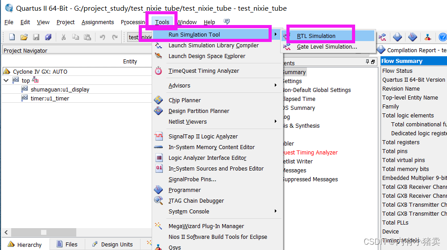Expand the Run Simulation Tool submenu arrow

coord(275,34)
